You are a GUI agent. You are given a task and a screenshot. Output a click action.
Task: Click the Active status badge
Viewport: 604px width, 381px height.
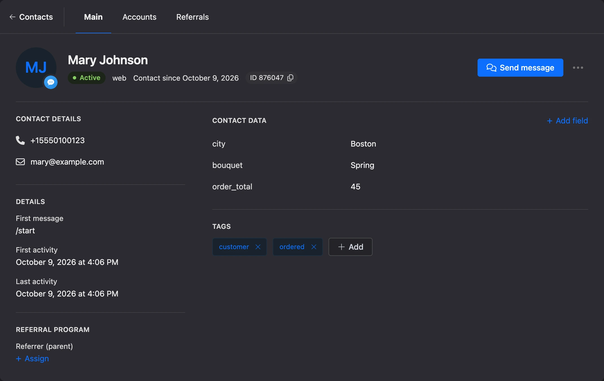click(x=86, y=78)
